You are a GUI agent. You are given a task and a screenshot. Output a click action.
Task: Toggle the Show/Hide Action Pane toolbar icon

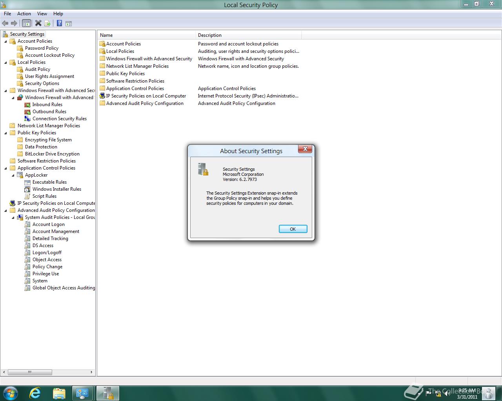pos(69,23)
